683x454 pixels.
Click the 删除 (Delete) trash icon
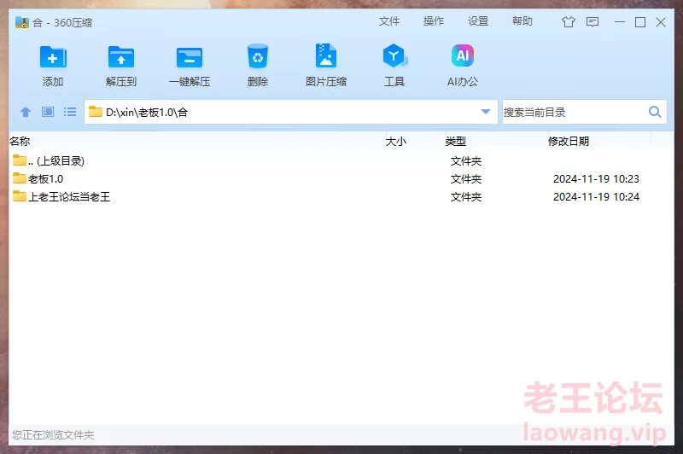258,56
